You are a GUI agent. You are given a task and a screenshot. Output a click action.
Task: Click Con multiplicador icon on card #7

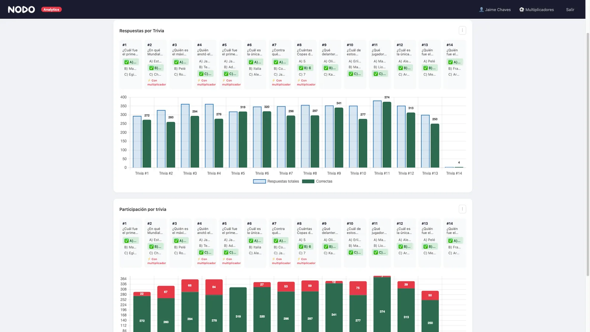click(274, 80)
